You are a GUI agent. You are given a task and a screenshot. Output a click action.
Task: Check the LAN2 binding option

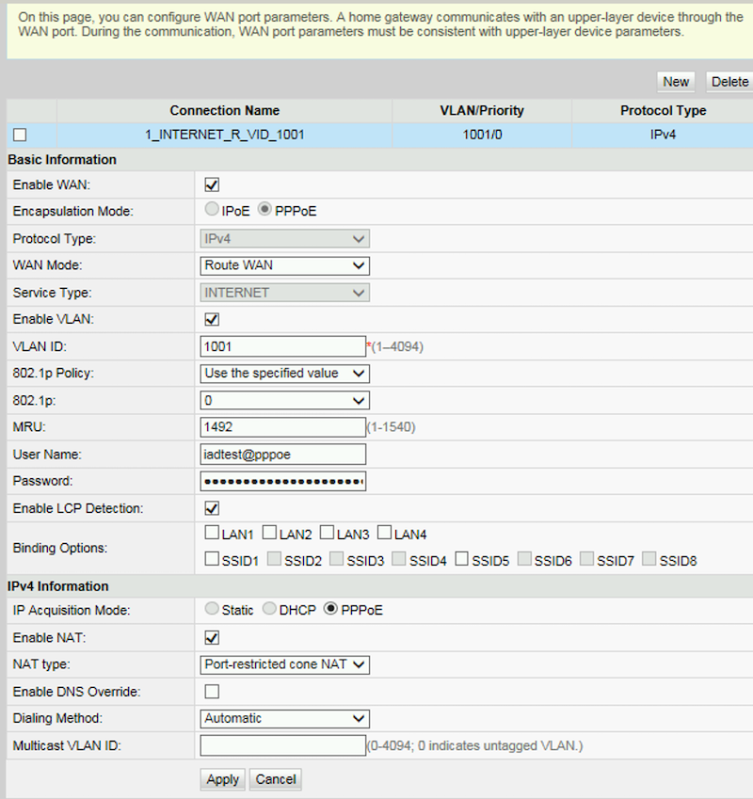click(x=269, y=533)
